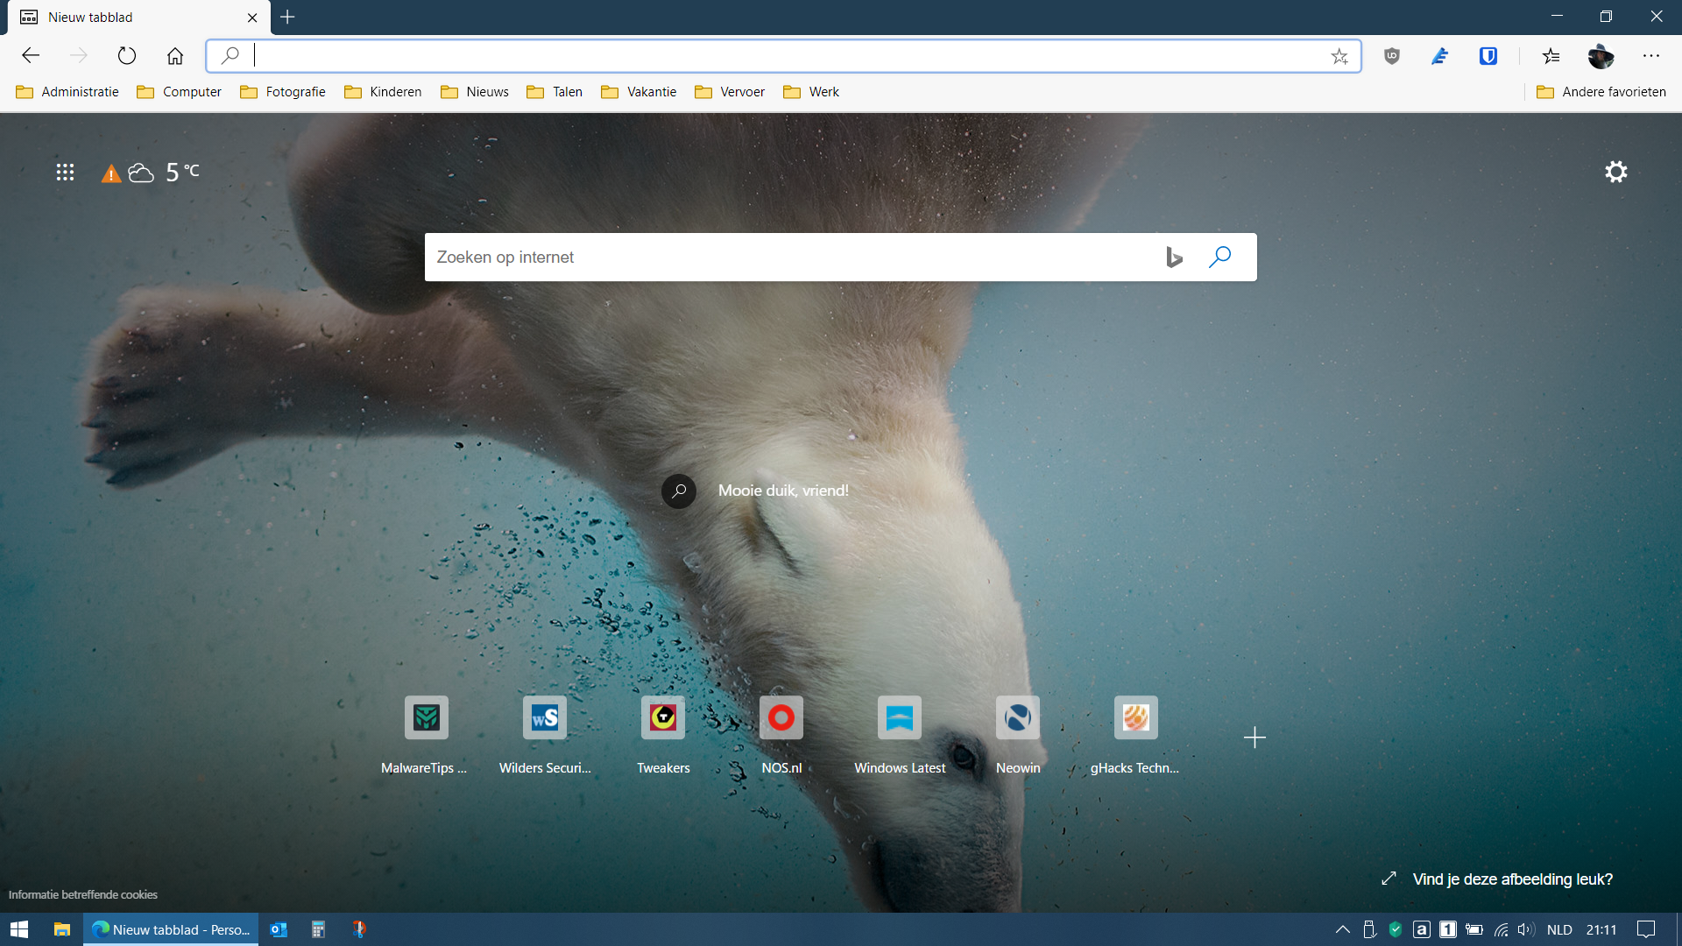The height and width of the screenshot is (946, 1682).
Task: Click Informatie betreffende cookies link
Action: point(83,894)
